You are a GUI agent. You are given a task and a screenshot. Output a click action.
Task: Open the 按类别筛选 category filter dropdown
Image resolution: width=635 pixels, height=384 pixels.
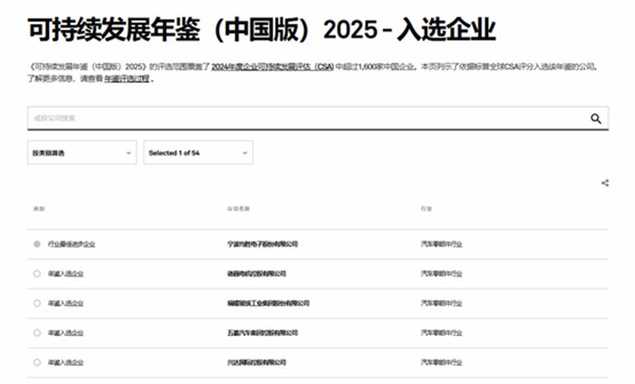pyautogui.click(x=82, y=153)
